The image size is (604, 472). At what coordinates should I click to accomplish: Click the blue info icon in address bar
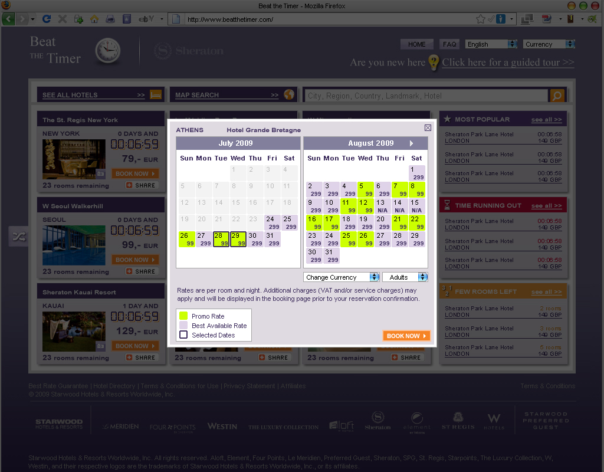click(x=500, y=19)
